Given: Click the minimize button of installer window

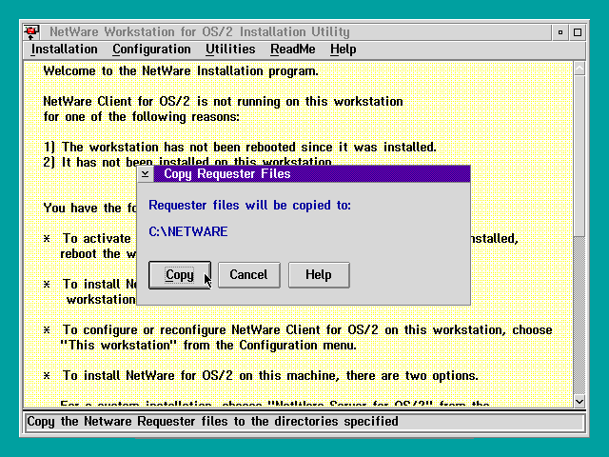Looking at the screenshot, I should pyautogui.click(x=560, y=32).
